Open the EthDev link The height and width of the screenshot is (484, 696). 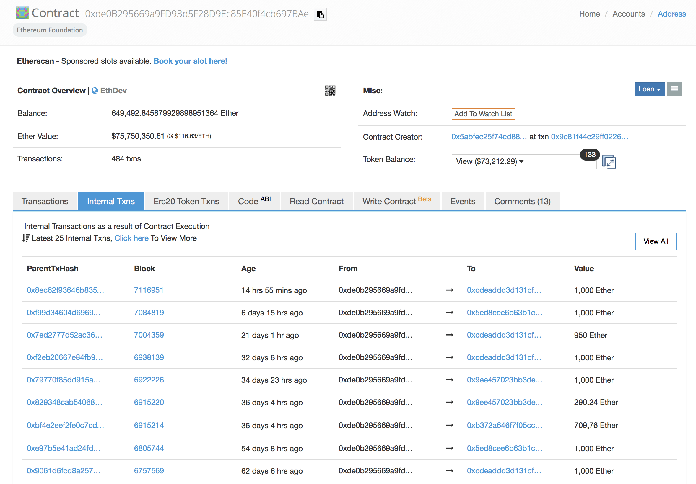[113, 91]
